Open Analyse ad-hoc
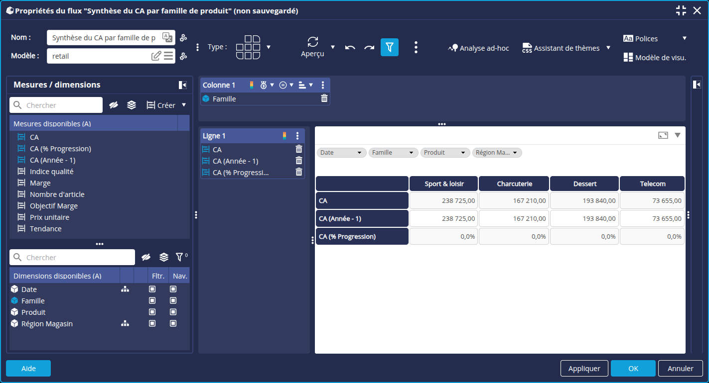 [x=478, y=48]
